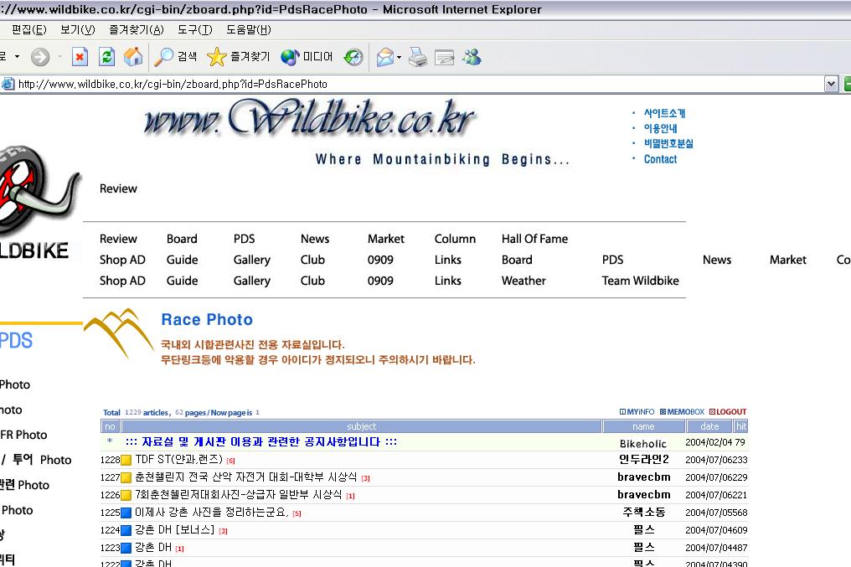Open the Team Wildbike page

click(641, 281)
